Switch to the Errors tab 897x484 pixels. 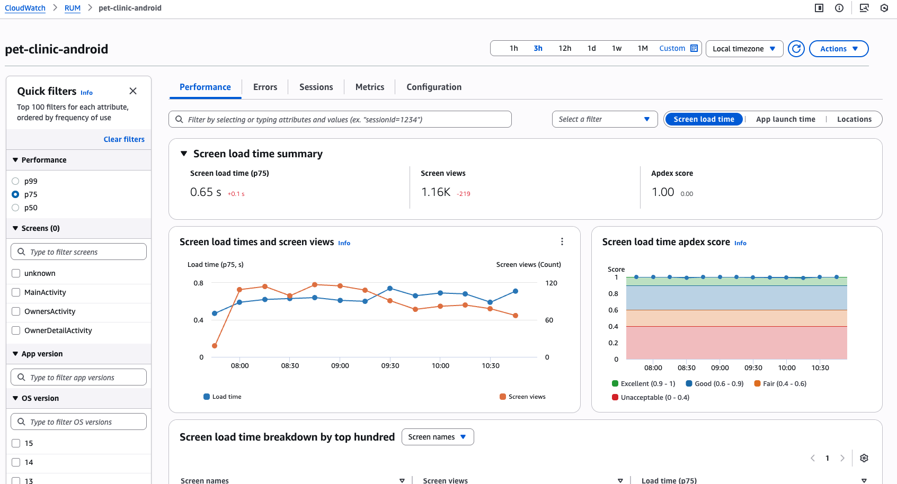pos(265,87)
